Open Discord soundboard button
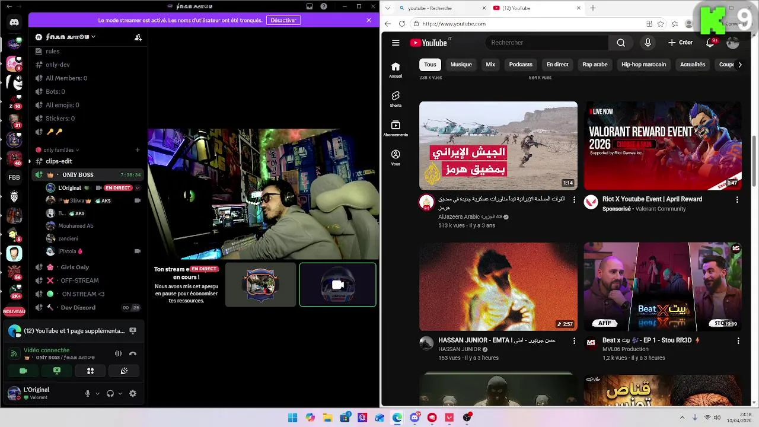This screenshot has width=759, height=427. (124, 371)
